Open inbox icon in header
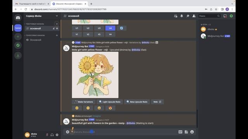 tap(225, 16)
